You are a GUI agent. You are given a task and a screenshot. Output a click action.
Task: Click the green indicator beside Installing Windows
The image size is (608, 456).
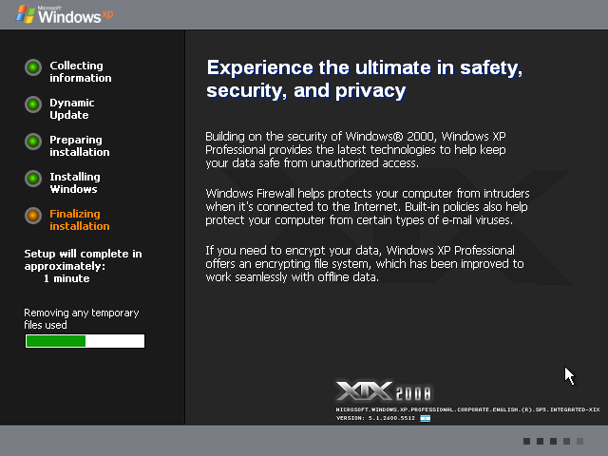(x=33, y=179)
